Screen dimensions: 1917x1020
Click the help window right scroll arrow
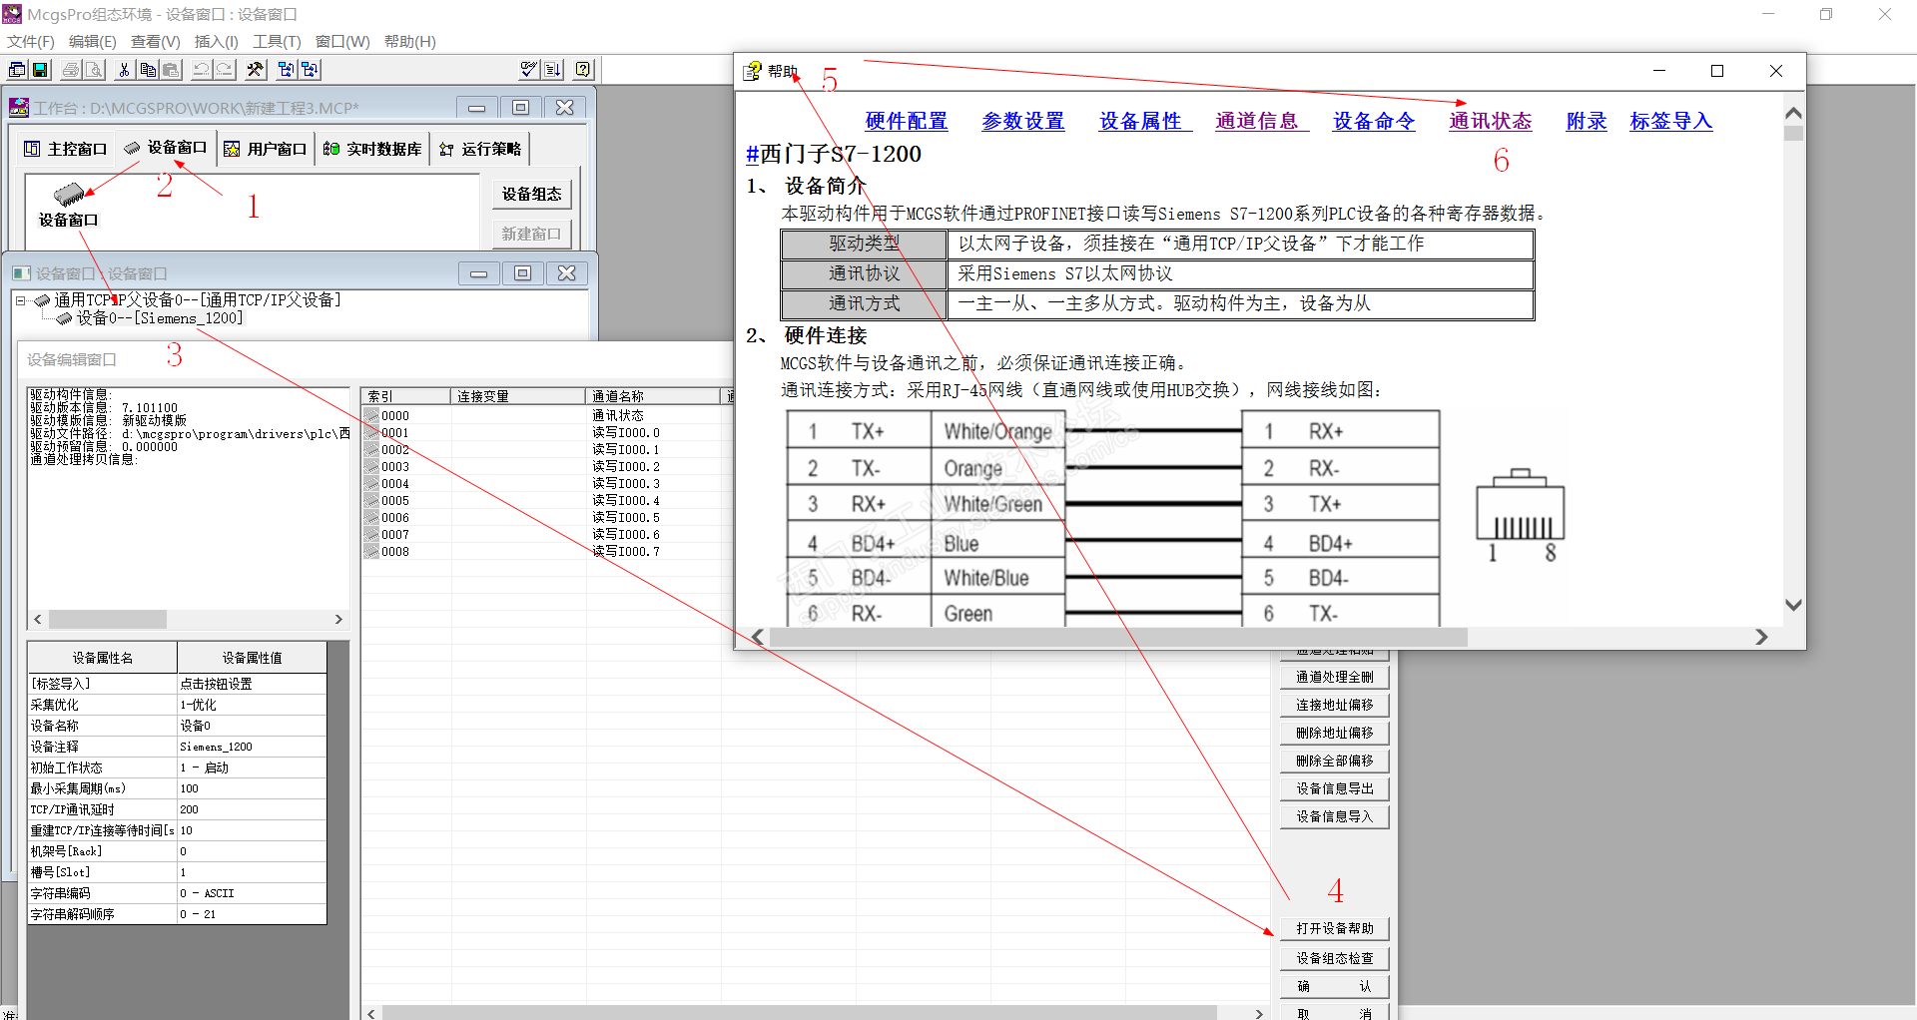pos(1761,637)
